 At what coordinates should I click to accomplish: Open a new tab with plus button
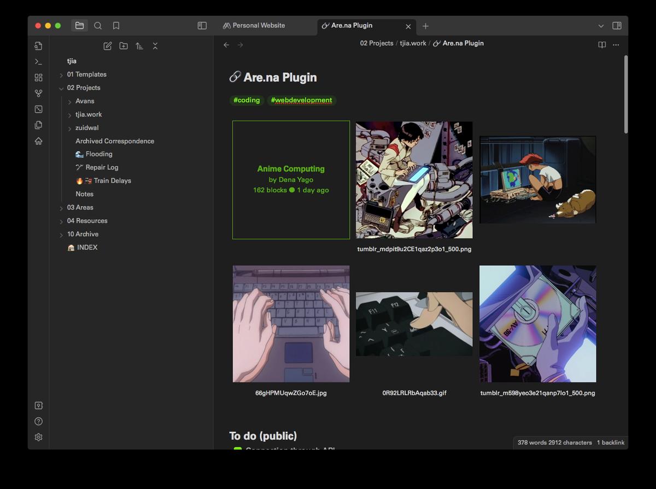pos(425,26)
